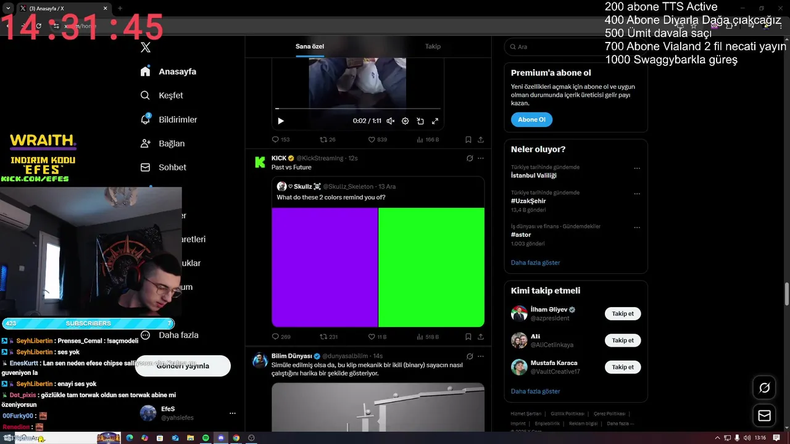Viewport: 790px width, 444px height.
Task: Click the Abone Ol premium button
Action: click(531, 120)
